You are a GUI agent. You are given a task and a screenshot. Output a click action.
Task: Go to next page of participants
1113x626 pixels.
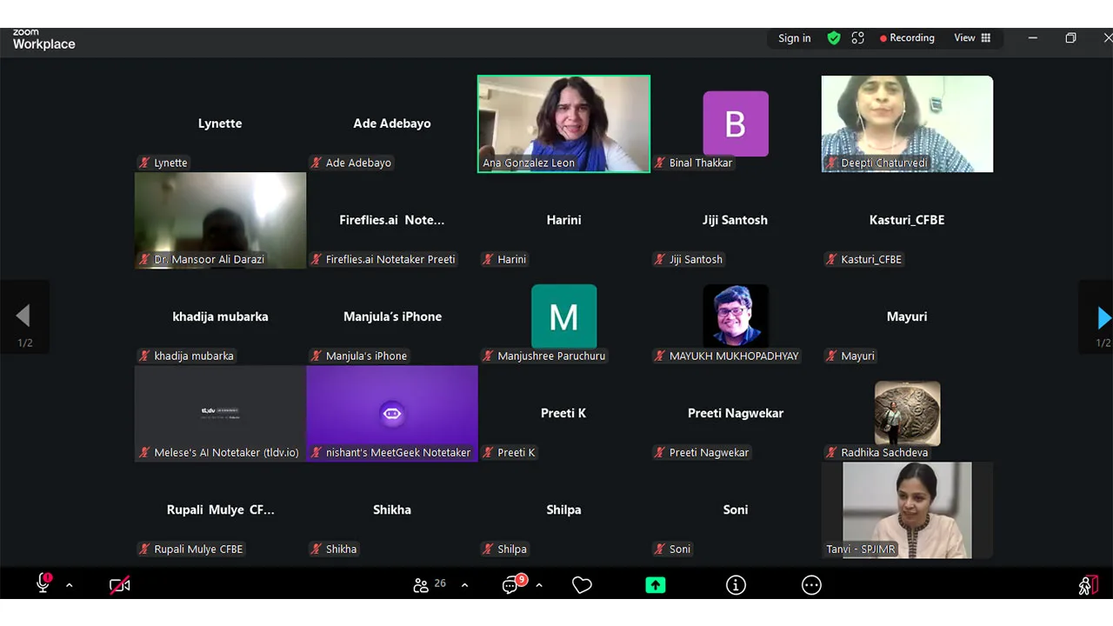(x=1102, y=318)
